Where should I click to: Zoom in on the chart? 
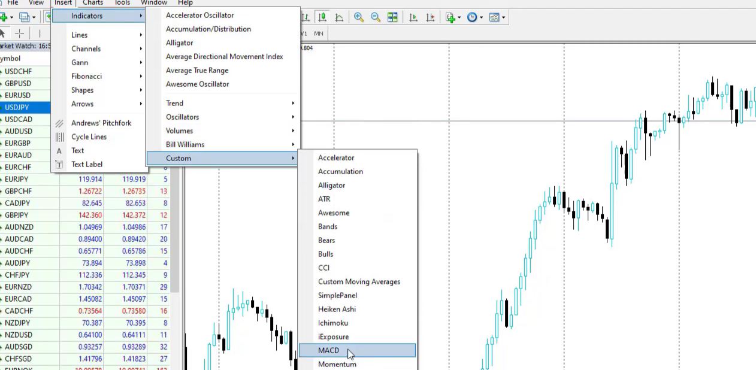coord(359,17)
